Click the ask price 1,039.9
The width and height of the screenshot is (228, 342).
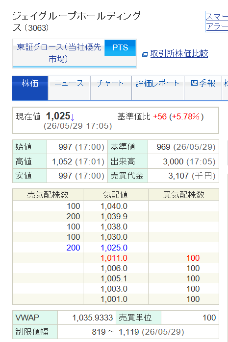pyautogui.click(x=114, y=216)
